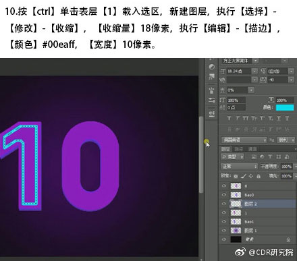Select the background layer black thumbnail
Image resolution: width=297 pixels, height=261 pixels.
click(236, 239)
